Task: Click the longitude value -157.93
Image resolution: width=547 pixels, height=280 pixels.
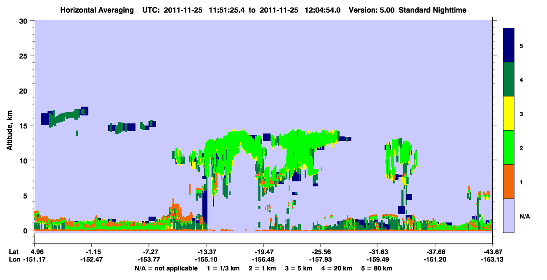Action: click(321, 260)
